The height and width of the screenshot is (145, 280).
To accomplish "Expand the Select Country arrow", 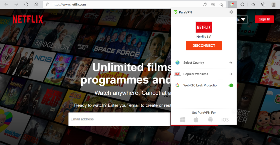I will coord(231,63).
